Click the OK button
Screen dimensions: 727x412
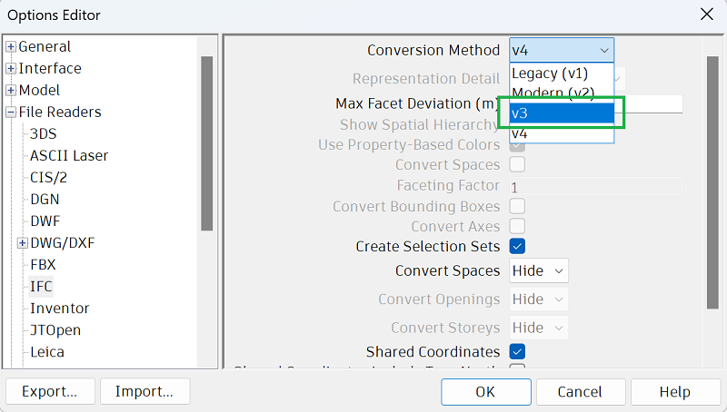click(485, 391)
